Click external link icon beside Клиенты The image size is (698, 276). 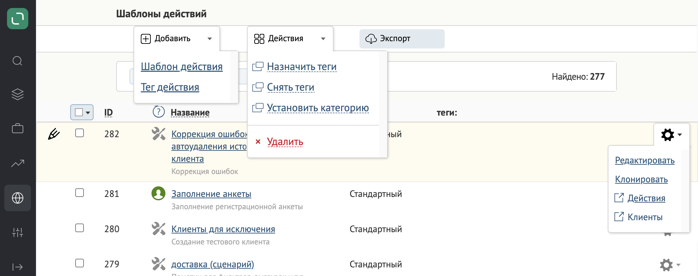[x=619, y=217]
